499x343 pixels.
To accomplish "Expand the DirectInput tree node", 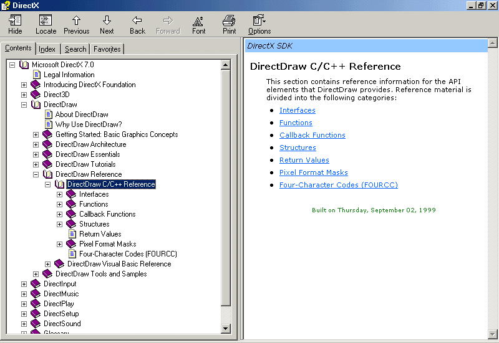I will click(24, 284).
